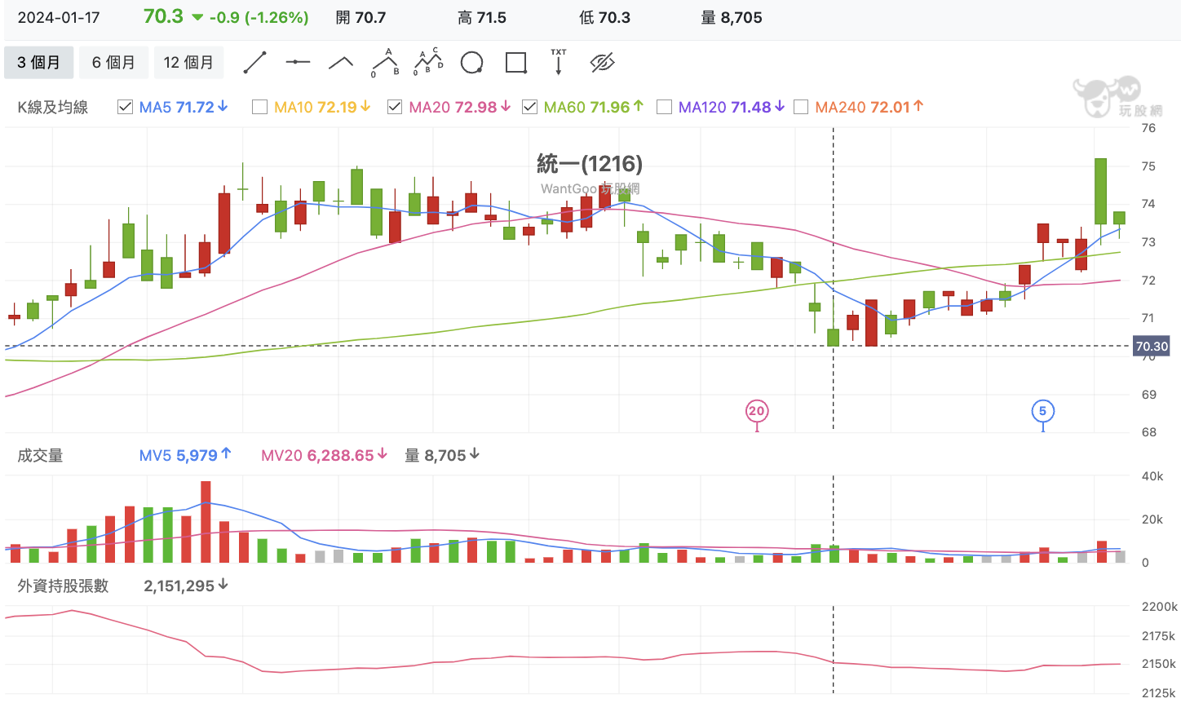The width and height of the screenshot is (1181, 703).
Task: Enable the MA240 moving average checkbox
Action: coord(801,107)
